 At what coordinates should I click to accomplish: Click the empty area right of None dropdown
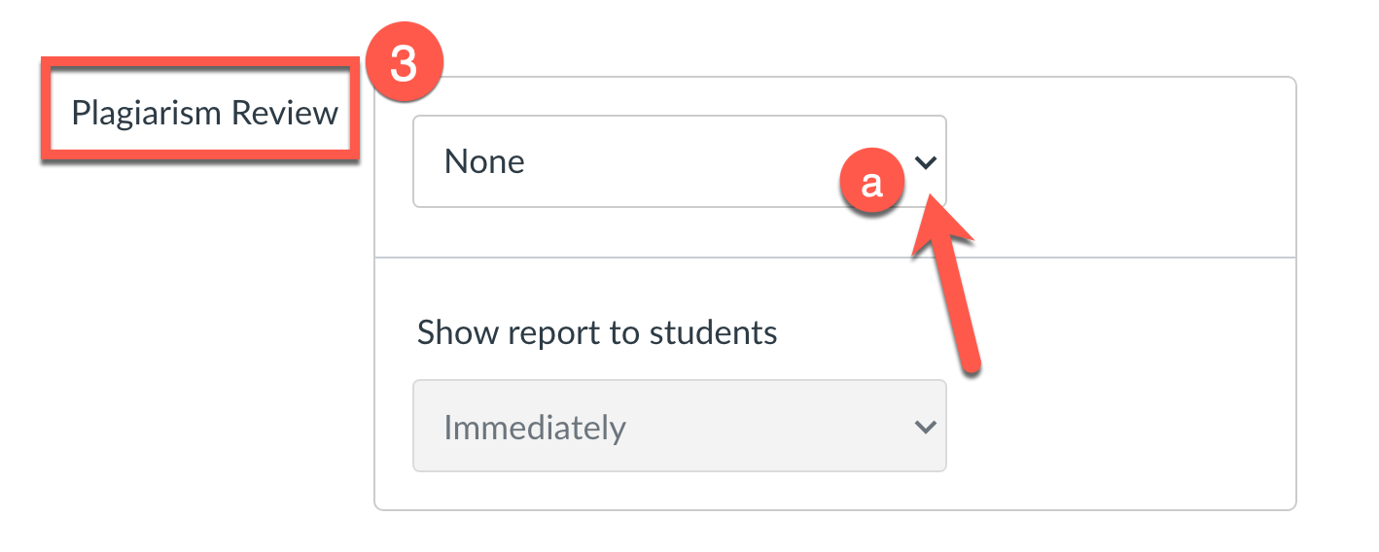point(1118,161)
